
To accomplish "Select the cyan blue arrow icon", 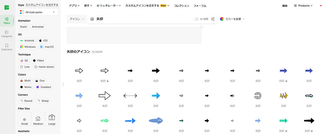I will coord(156,96).
